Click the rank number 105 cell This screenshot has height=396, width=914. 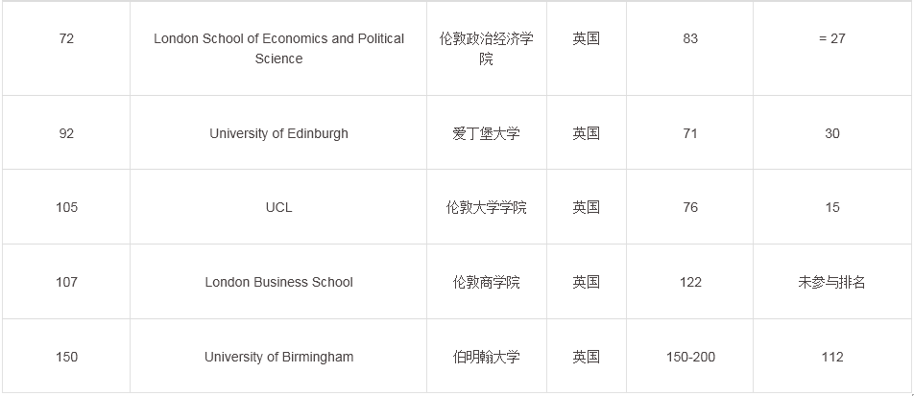click(x=66, y=208)
